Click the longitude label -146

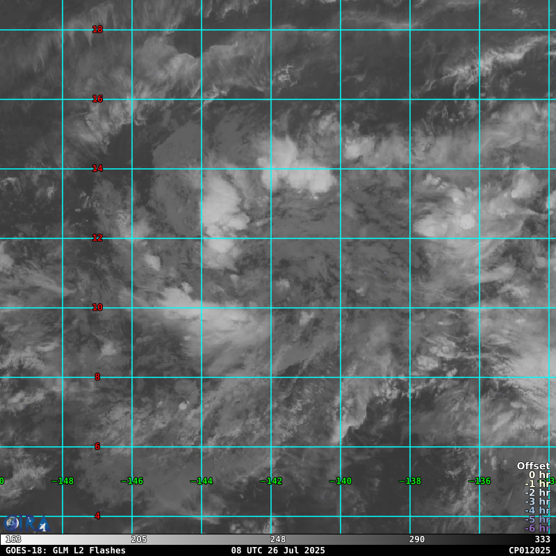tap(132, 481)
